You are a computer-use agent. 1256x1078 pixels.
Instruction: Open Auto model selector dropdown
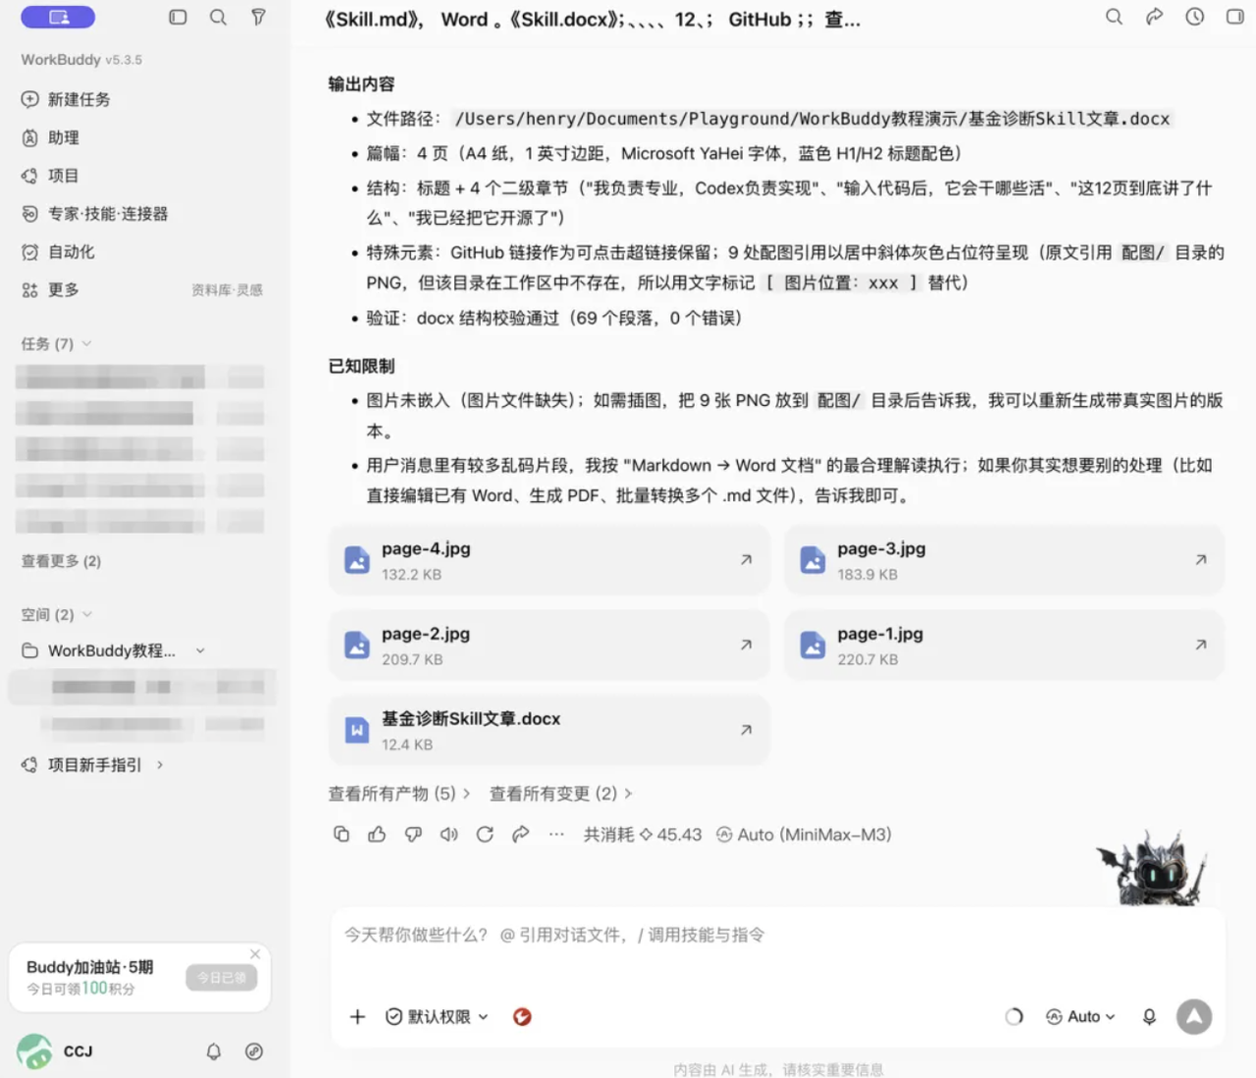pyautogui.click(x=1080, y=1016)
